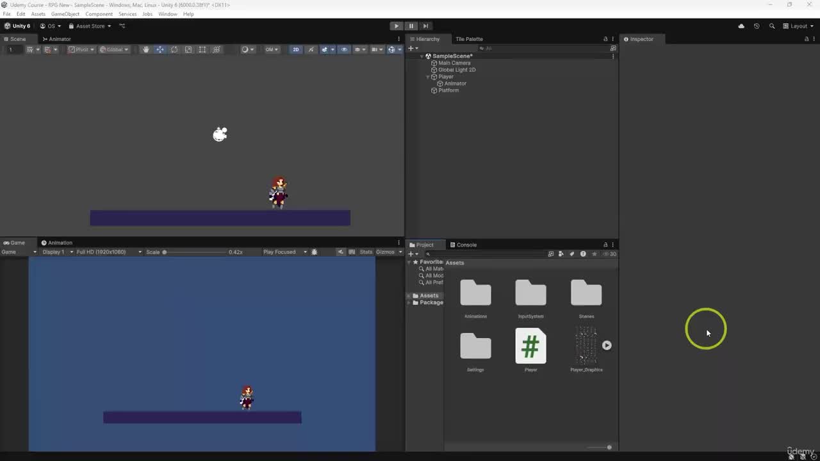Select the Move tool in Scene toolbar
This screenshot has height=461, width=820.
point(160,49)
